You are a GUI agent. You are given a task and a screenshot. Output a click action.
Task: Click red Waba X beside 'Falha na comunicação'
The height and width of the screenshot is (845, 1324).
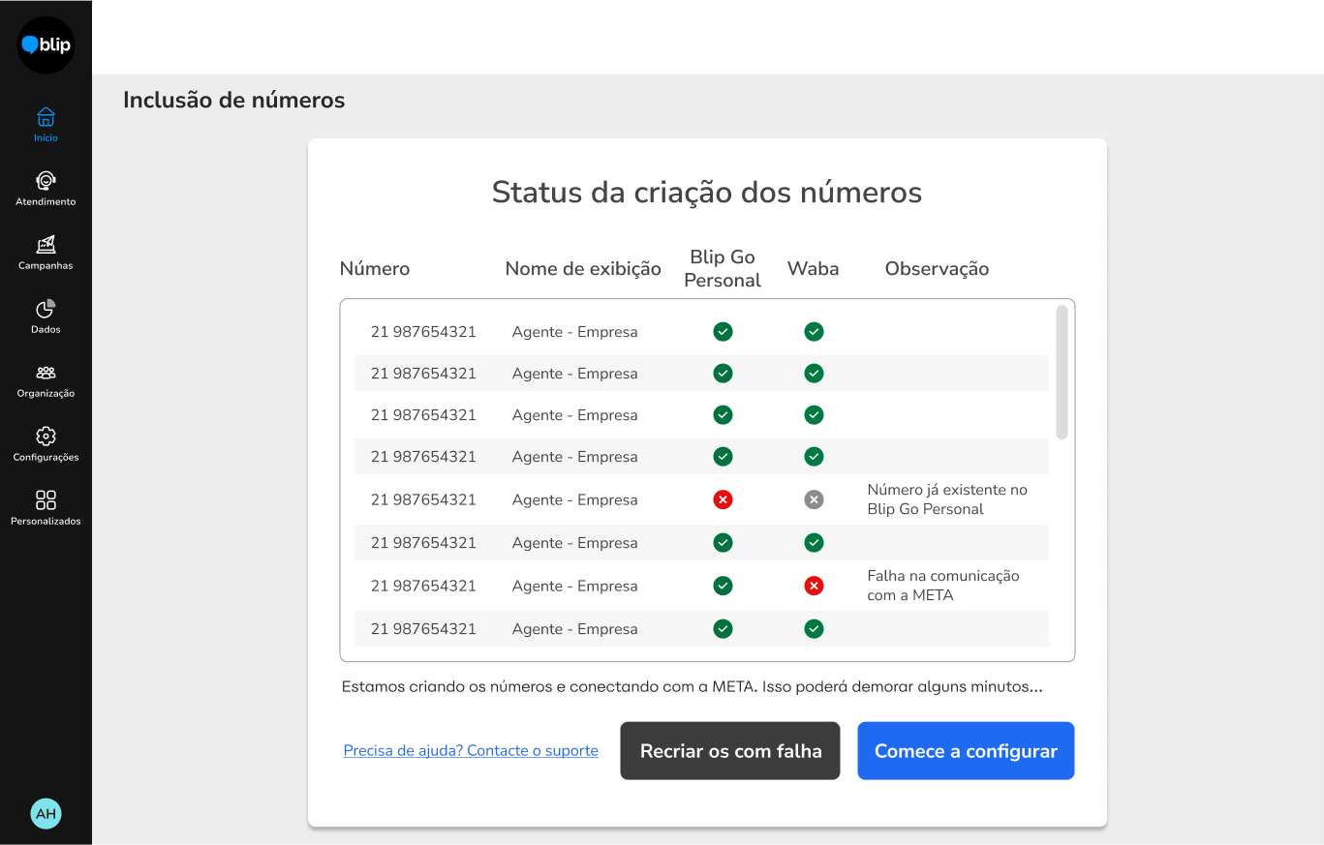pyautogui.click(x=814, y=586)
